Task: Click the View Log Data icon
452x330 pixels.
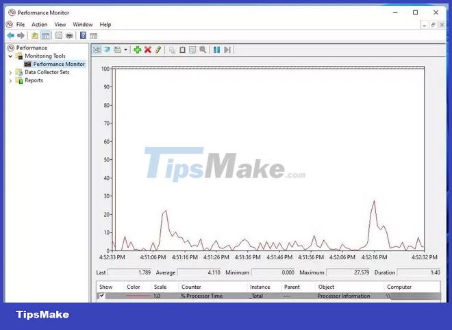Action: tap(107, 50)
